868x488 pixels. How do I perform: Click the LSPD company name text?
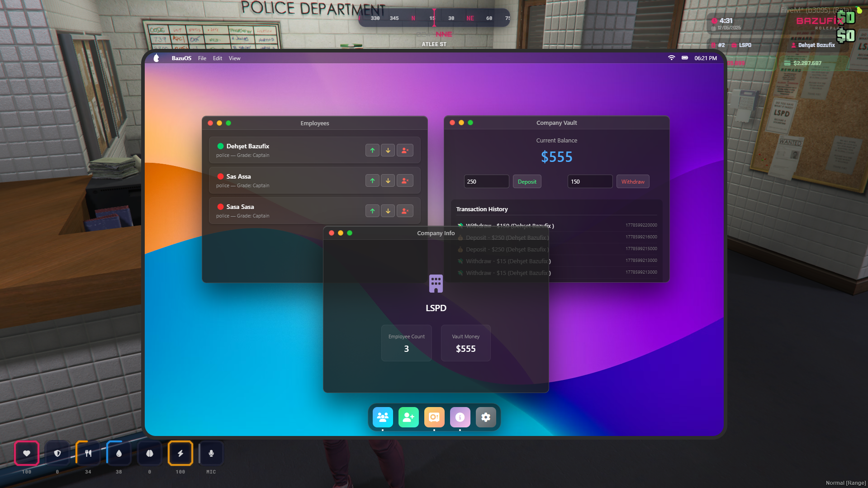[436, 308]
